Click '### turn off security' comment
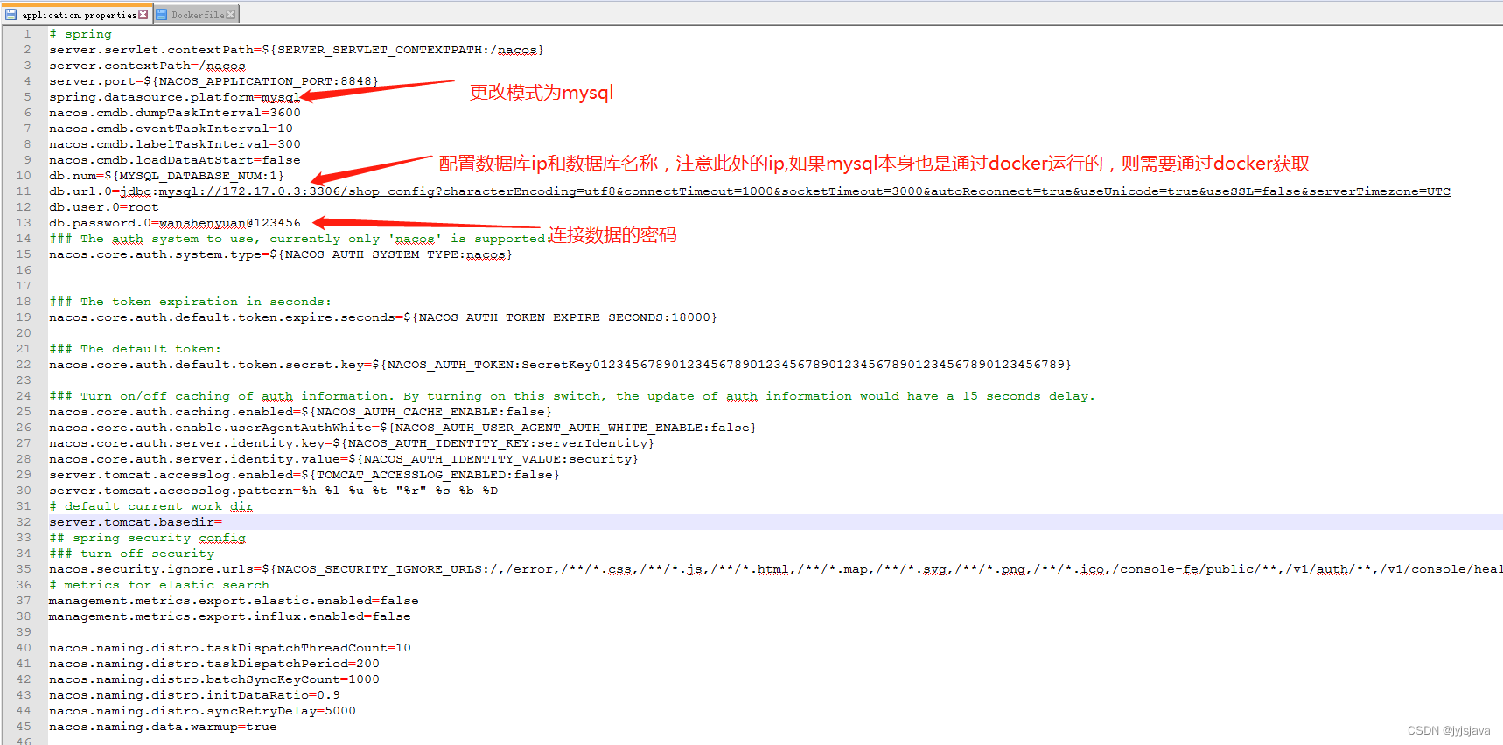 (132, 554)
